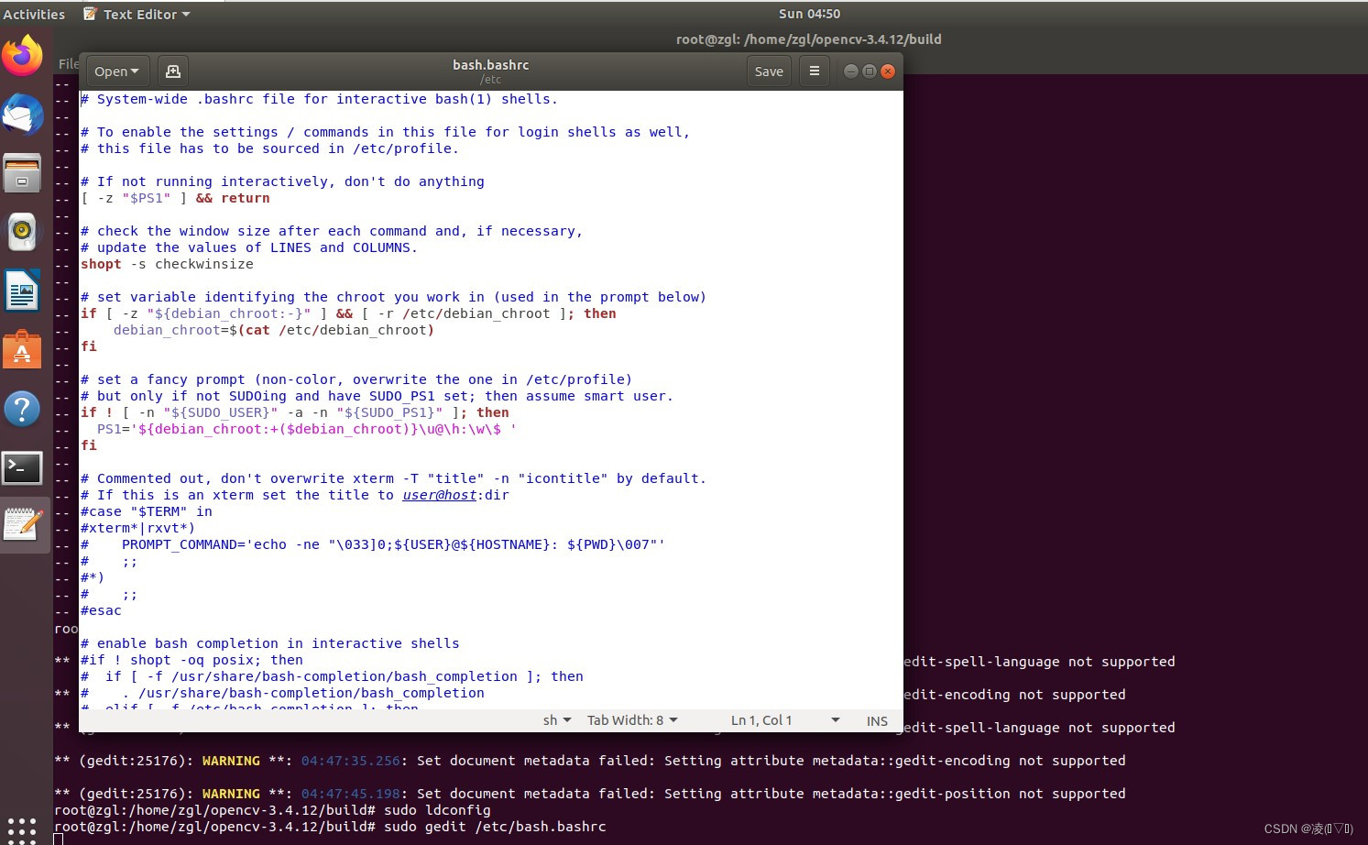Open Text Editor application menu

point(137,15)
